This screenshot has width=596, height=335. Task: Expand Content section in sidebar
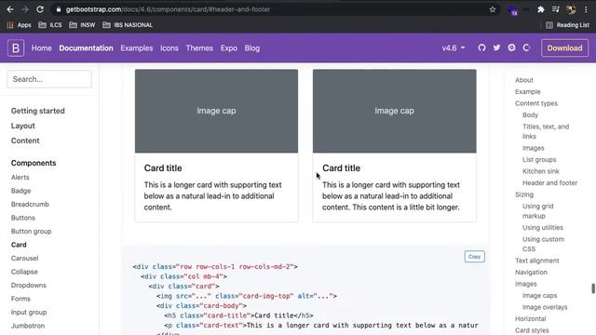25,141
